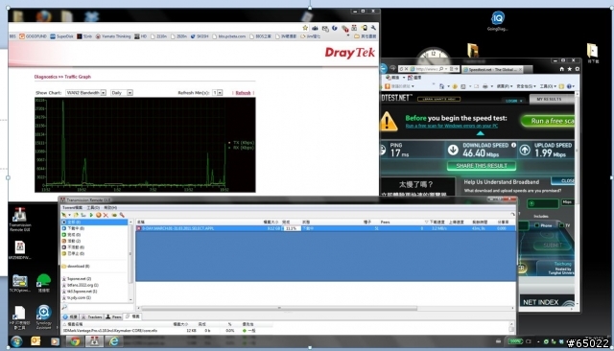The width and height of the screenshot is (614, 351).
Task: Open the Safety dropdown in IE command bar
Action: (x=527, y=86)
